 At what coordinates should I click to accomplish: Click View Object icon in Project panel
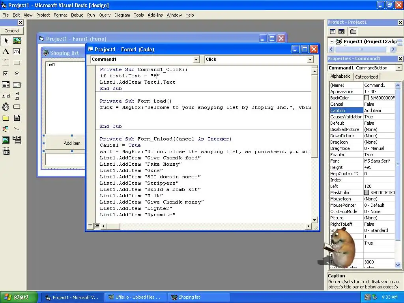click(x=341, y=32)
